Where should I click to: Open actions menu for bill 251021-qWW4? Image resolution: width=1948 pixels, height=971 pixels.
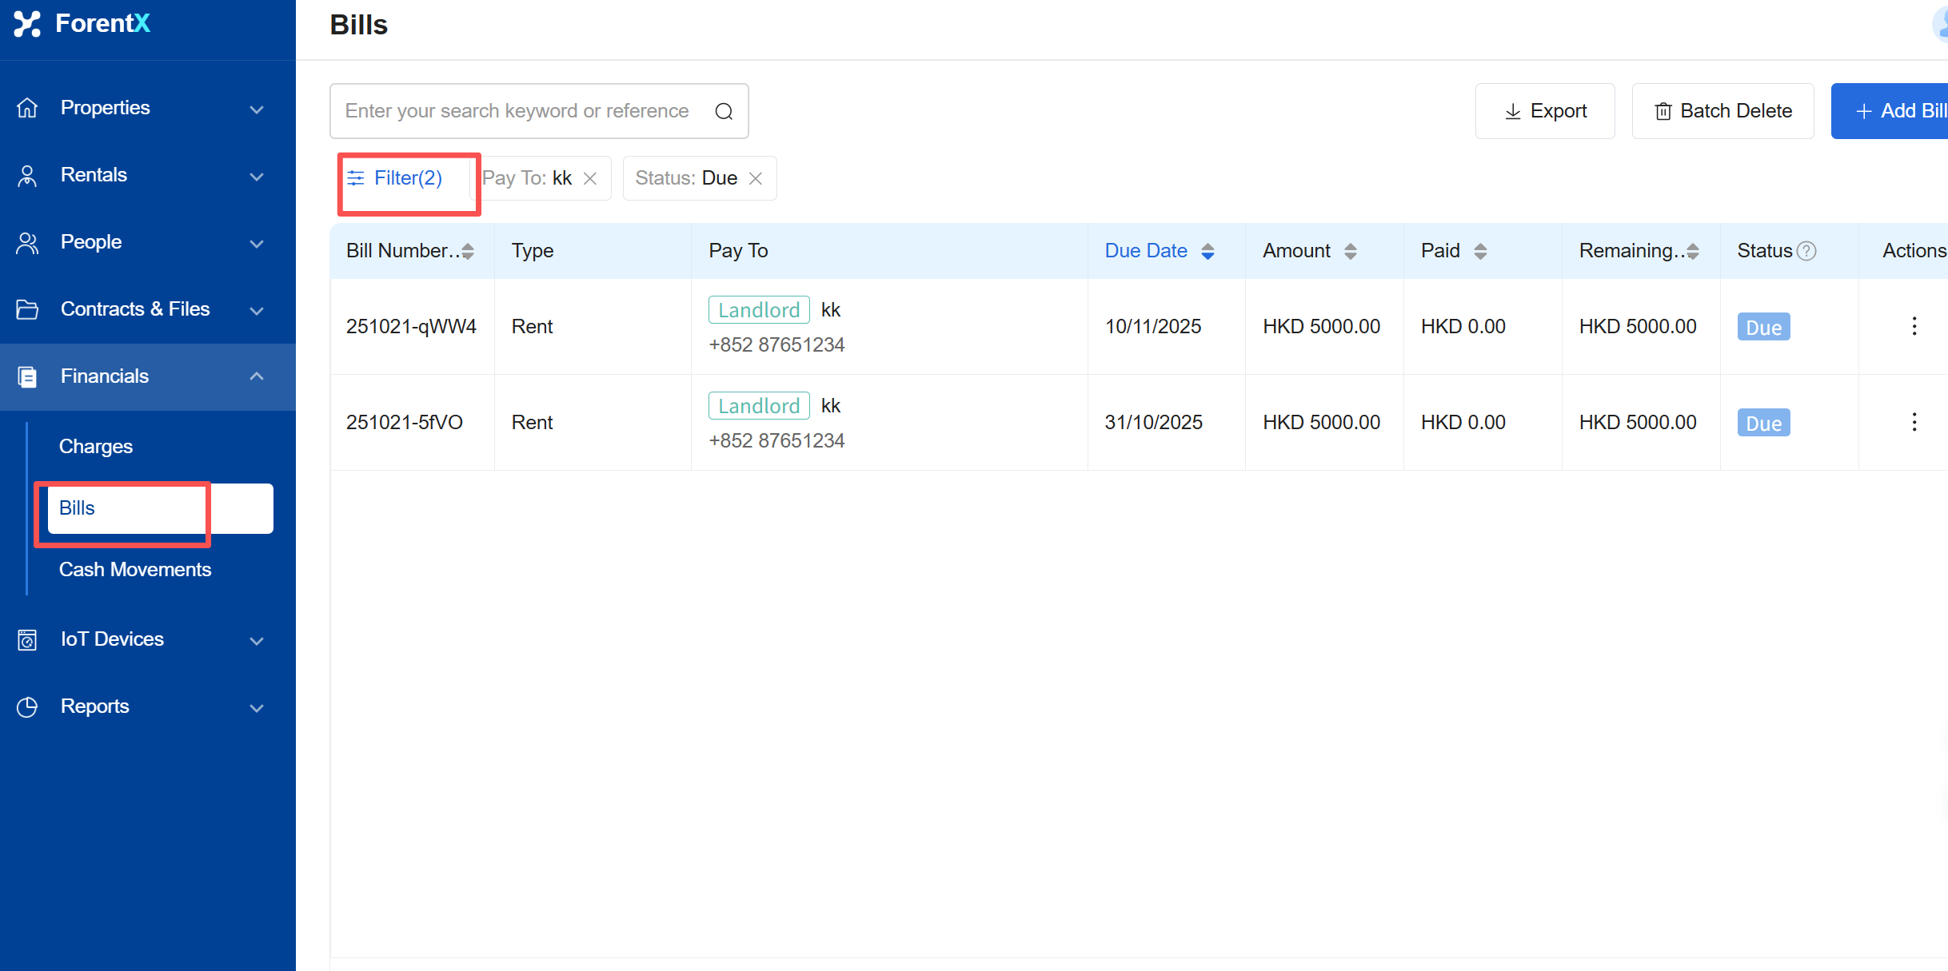point(1914,326)
